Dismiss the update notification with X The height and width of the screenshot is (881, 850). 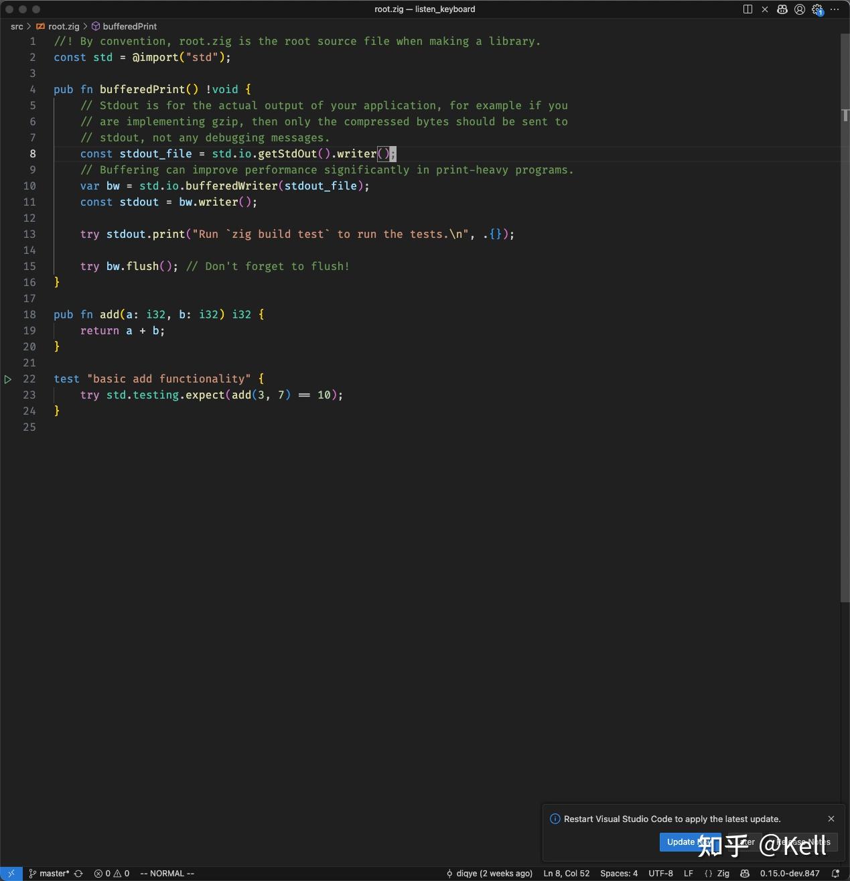(831, 819)
